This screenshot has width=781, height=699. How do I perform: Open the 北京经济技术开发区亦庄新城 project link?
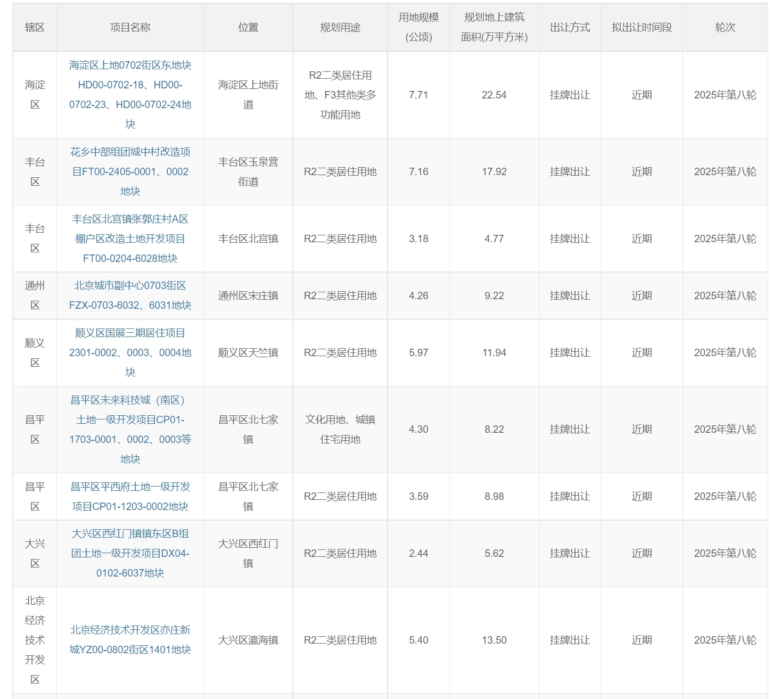click(x=130, y=640)
